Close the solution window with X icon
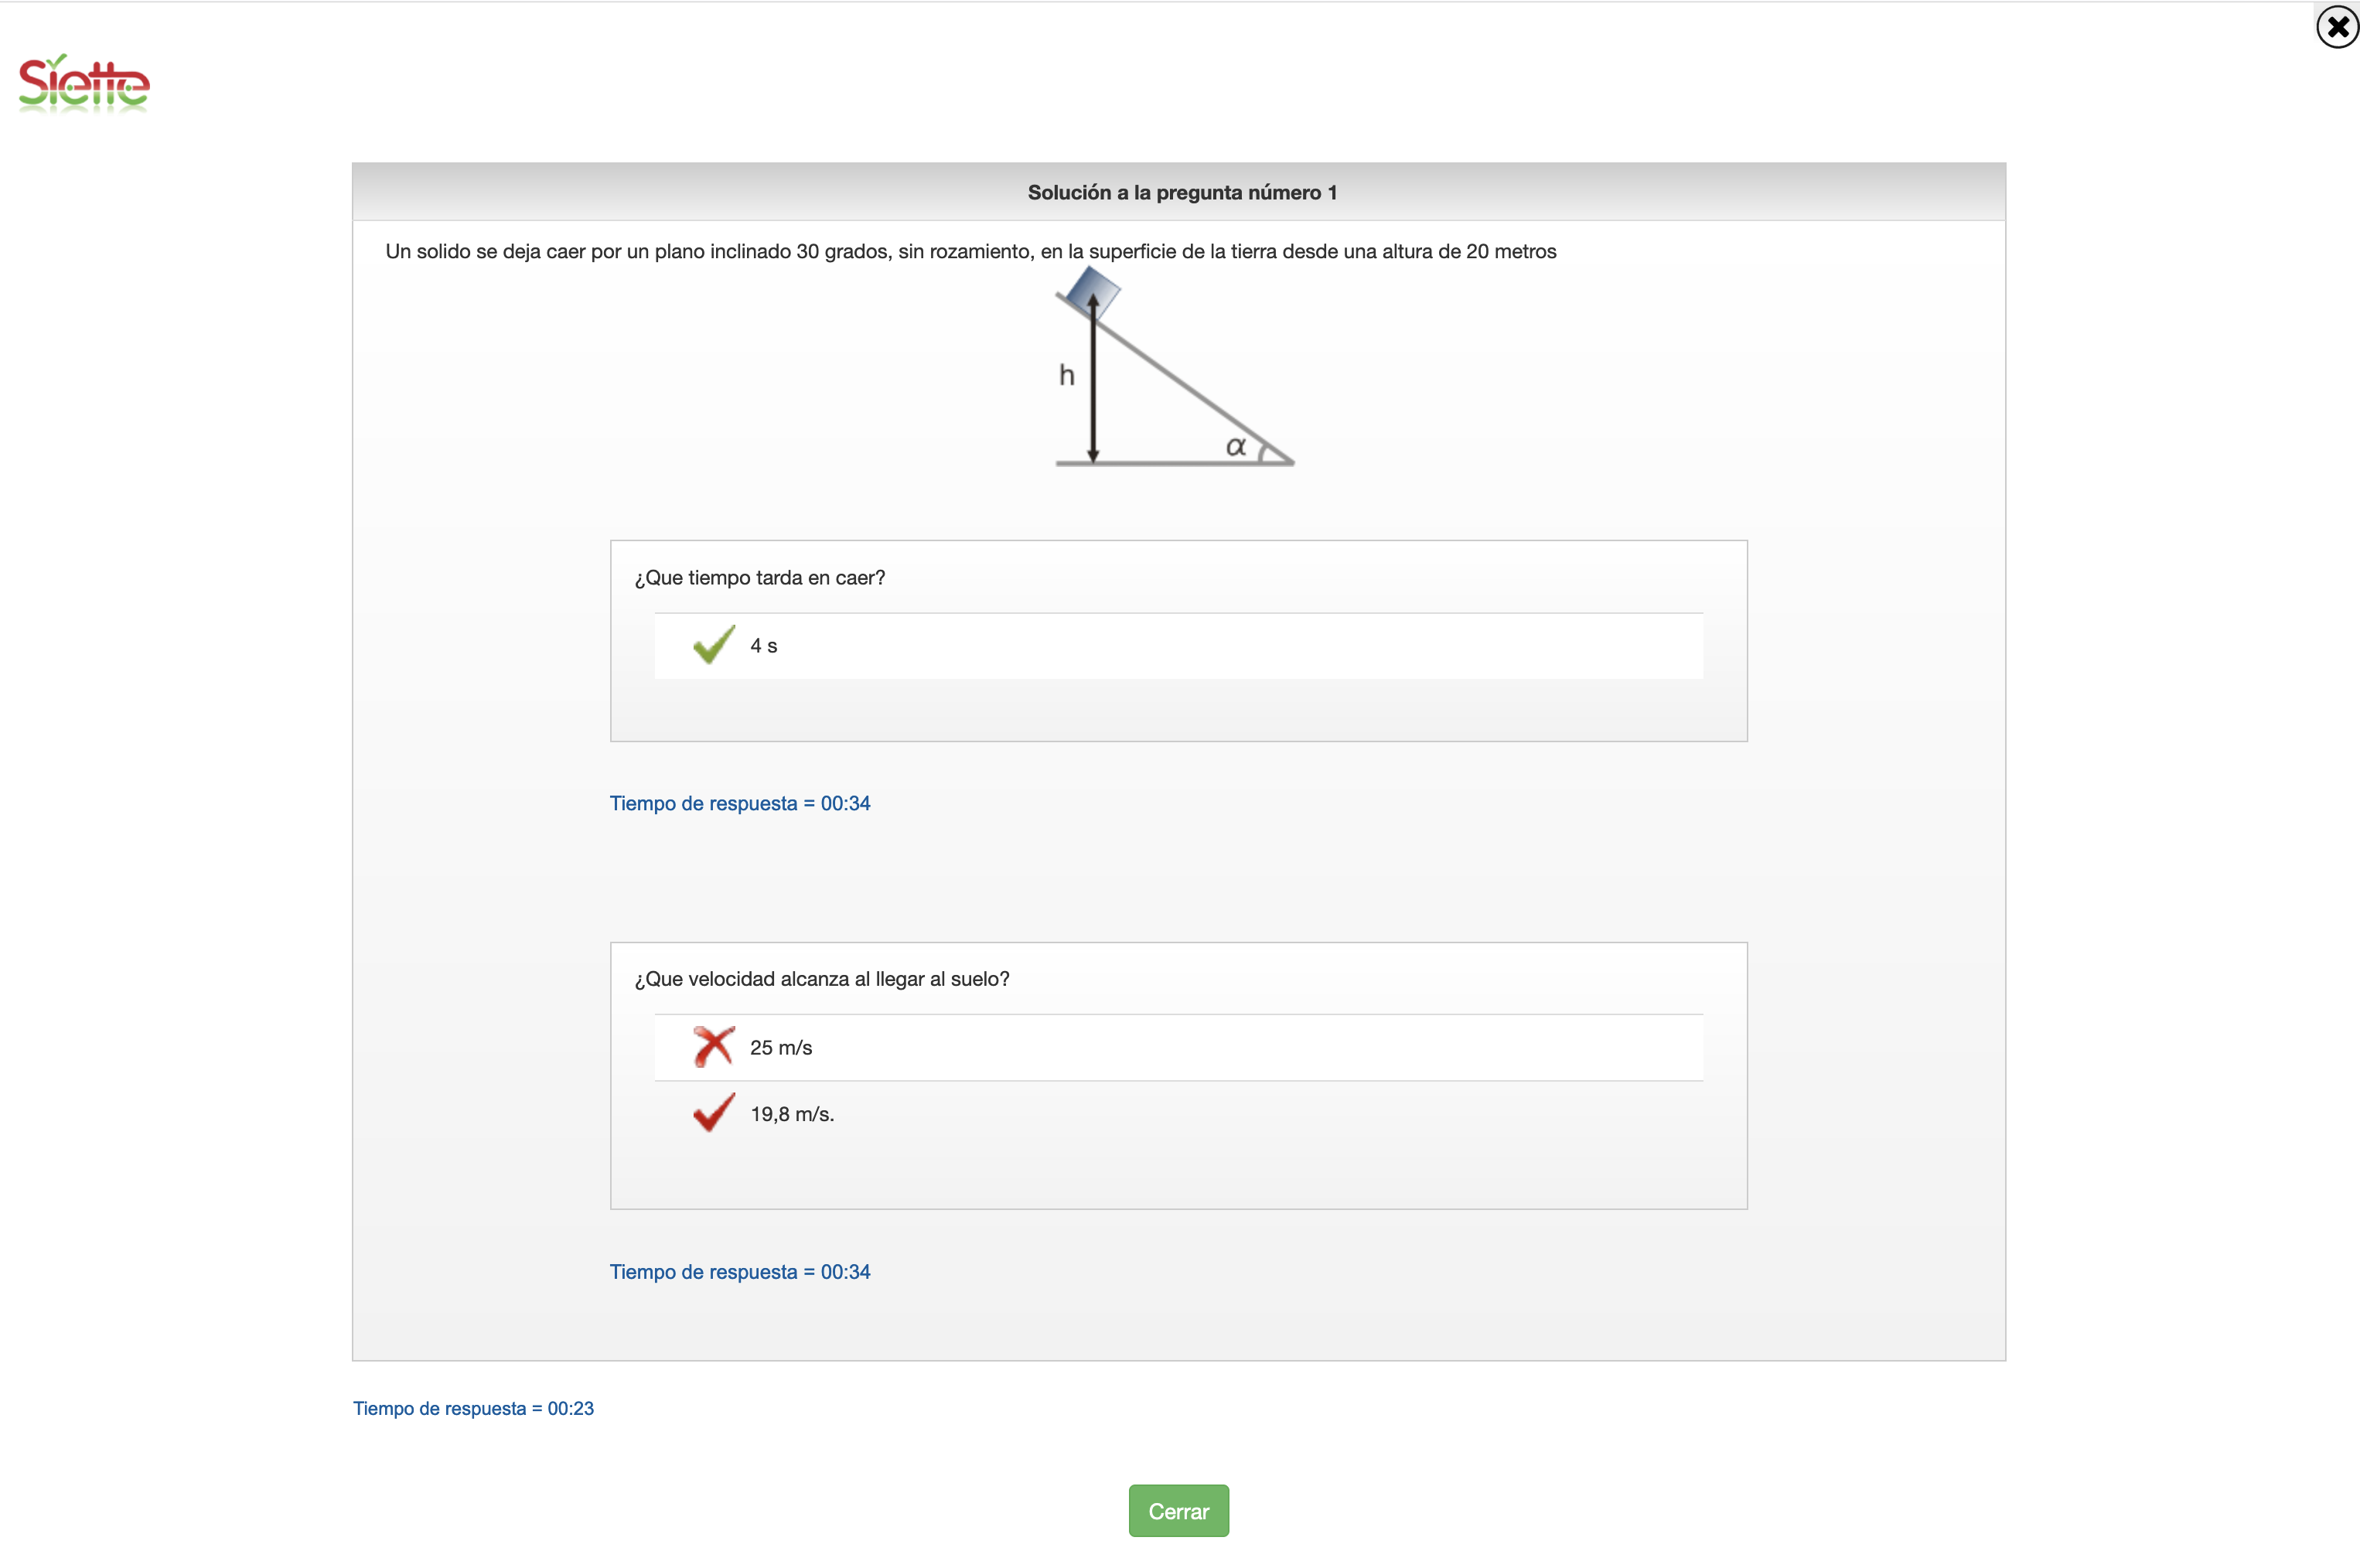This screenshot has width=2360, height=1568. [2337, 27]
